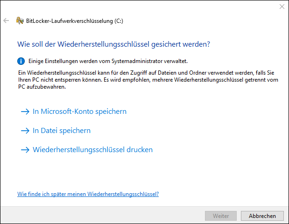Click the blue info circle icon

pos(21,61)
